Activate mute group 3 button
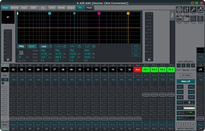 (x=188, y=125)
